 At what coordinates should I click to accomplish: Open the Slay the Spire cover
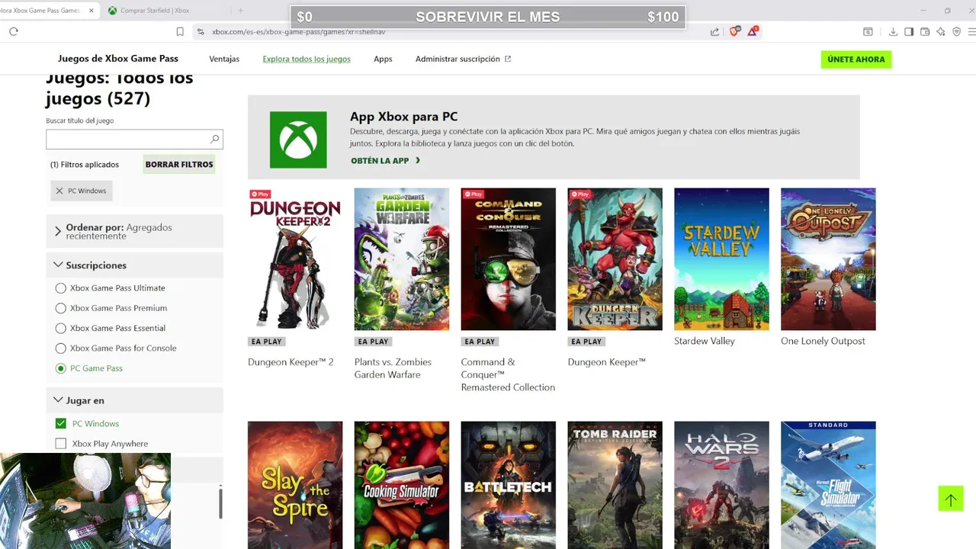click(x=295, y=485)
